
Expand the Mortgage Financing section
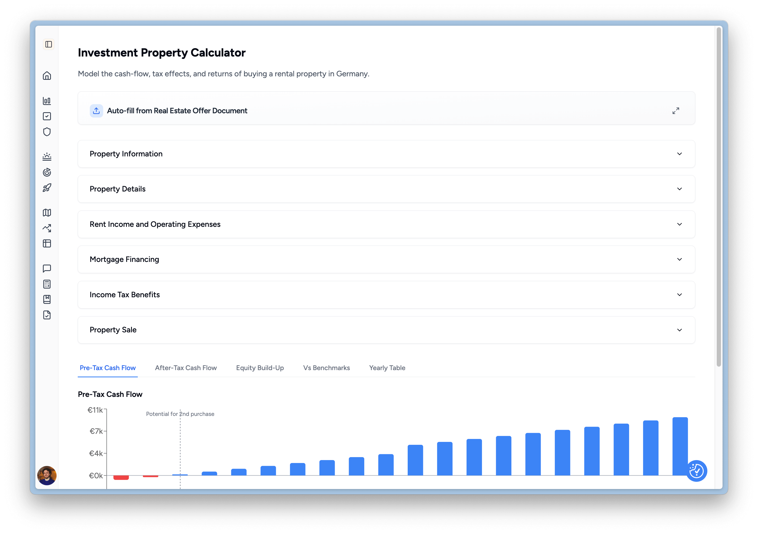386,260
